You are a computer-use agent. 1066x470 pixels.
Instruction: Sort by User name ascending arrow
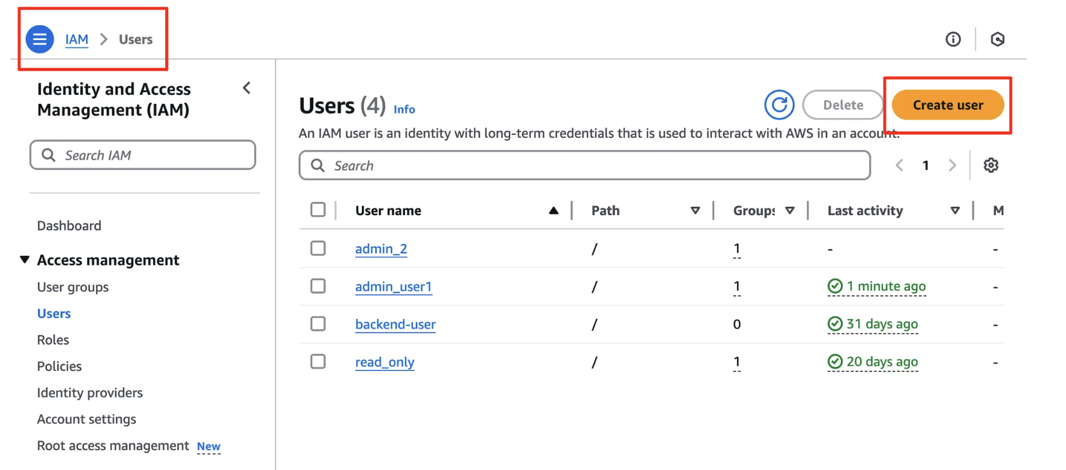tap(553, 210)
